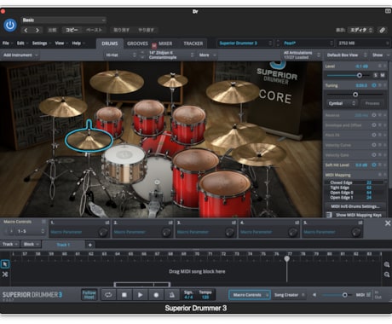This screenshot has width=392, height=324.
Task: Click the record button
Action: [156, 295]
